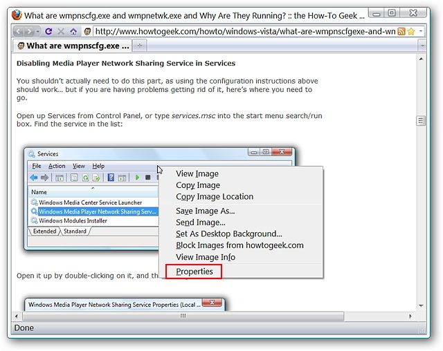Viewport: 443px width, 351px height.
Task: Click blue Help question icon in Services
Action: click(111, 178)
